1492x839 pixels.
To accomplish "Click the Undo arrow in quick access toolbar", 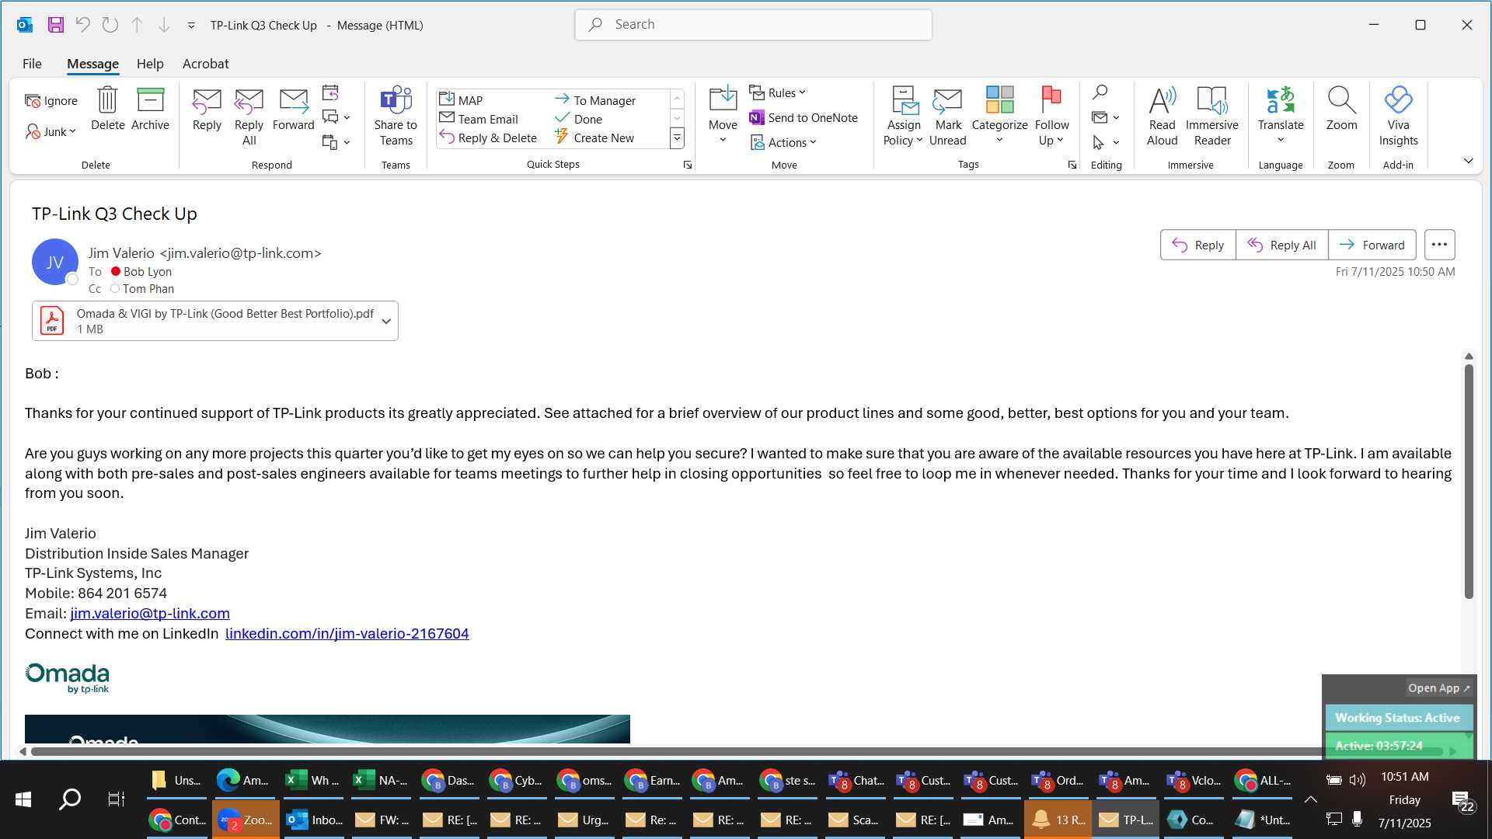I will point(82,25).
